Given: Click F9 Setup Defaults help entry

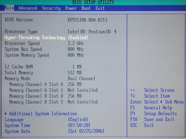Looking at the screenshot, I should (160, 114).
